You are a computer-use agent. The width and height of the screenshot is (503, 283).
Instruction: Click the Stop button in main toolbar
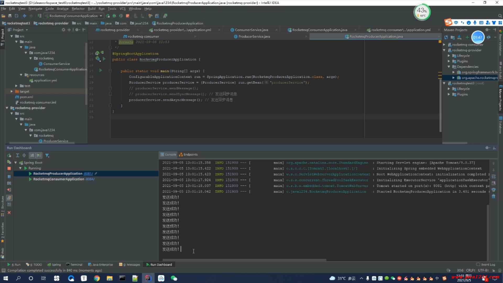point(128,16)
